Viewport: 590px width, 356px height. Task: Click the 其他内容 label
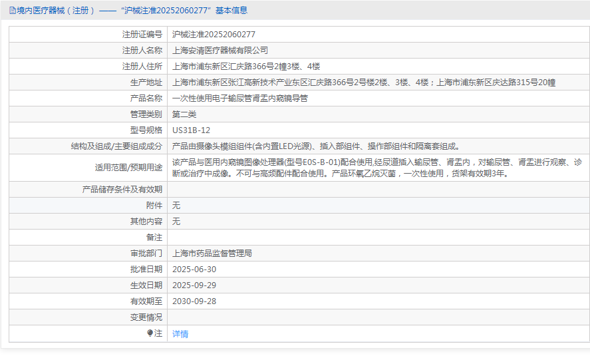tap(146, 222)
